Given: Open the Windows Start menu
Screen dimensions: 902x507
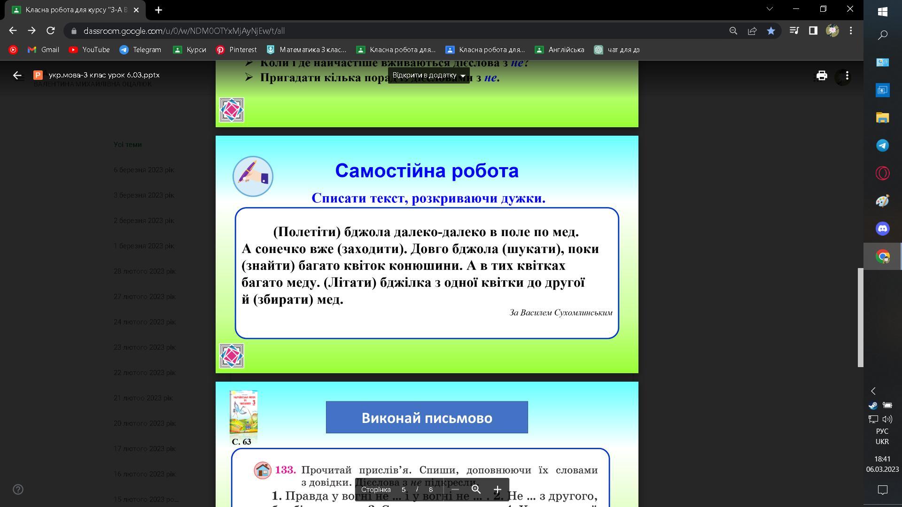Looking at the screenshot, I should [882, 11].
